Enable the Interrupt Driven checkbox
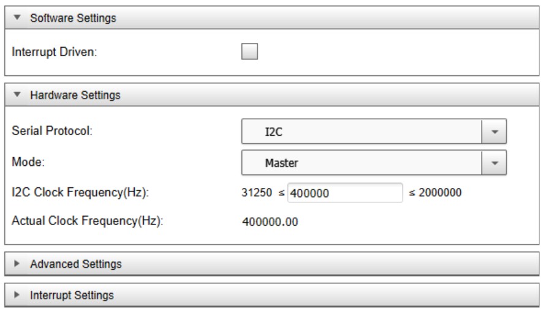This screenshot has width=541, height=309. pos(250,53)
